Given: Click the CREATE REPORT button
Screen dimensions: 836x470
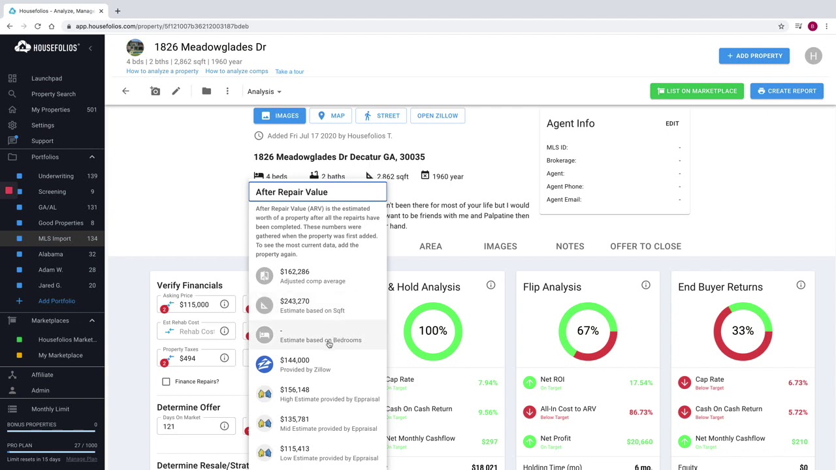Looking at the screenshot, I should (787, 91).
